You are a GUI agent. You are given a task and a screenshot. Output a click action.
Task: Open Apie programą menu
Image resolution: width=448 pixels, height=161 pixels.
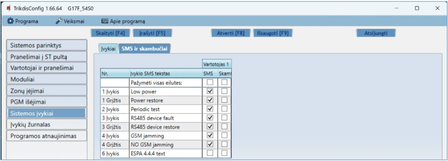(x=123, y=21)
